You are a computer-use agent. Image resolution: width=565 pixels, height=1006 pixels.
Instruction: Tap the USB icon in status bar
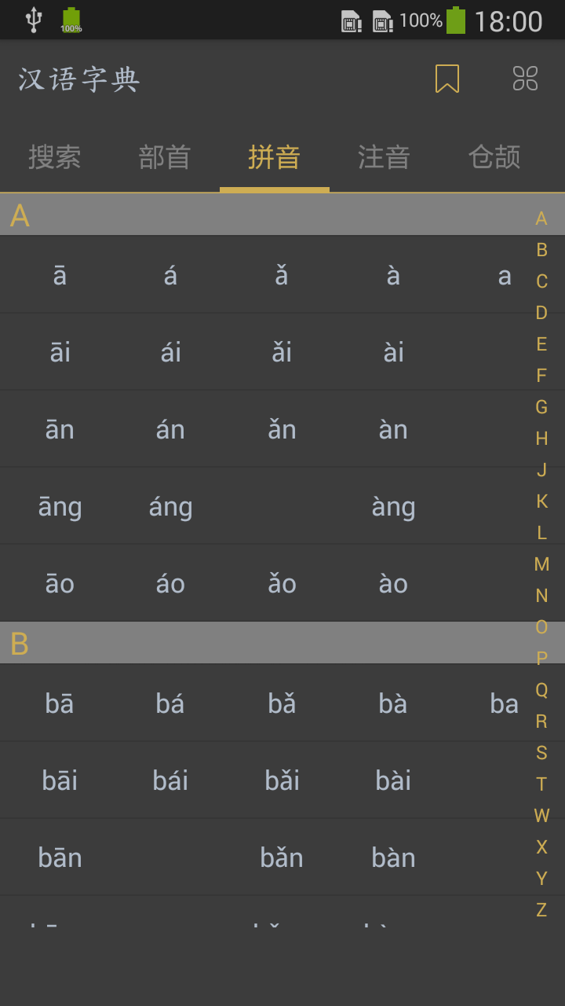[x=33, y=20]
